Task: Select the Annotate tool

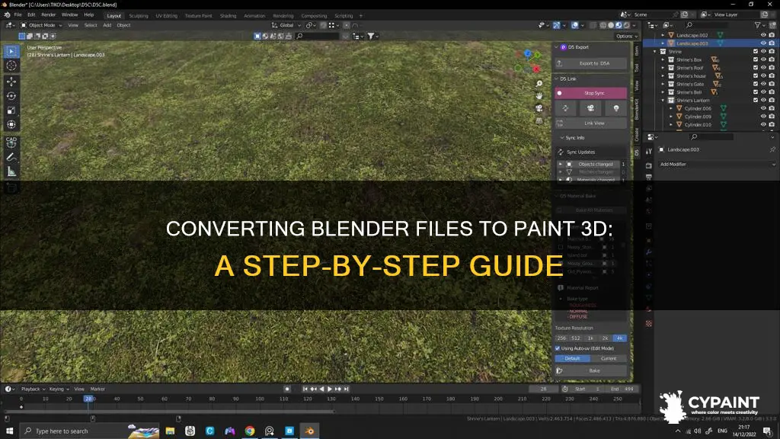Action: coord(11,157)
